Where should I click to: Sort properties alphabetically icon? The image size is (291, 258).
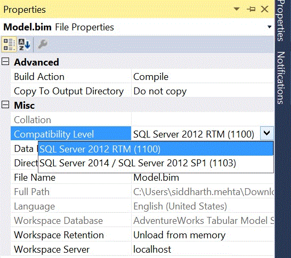point(25,44)
